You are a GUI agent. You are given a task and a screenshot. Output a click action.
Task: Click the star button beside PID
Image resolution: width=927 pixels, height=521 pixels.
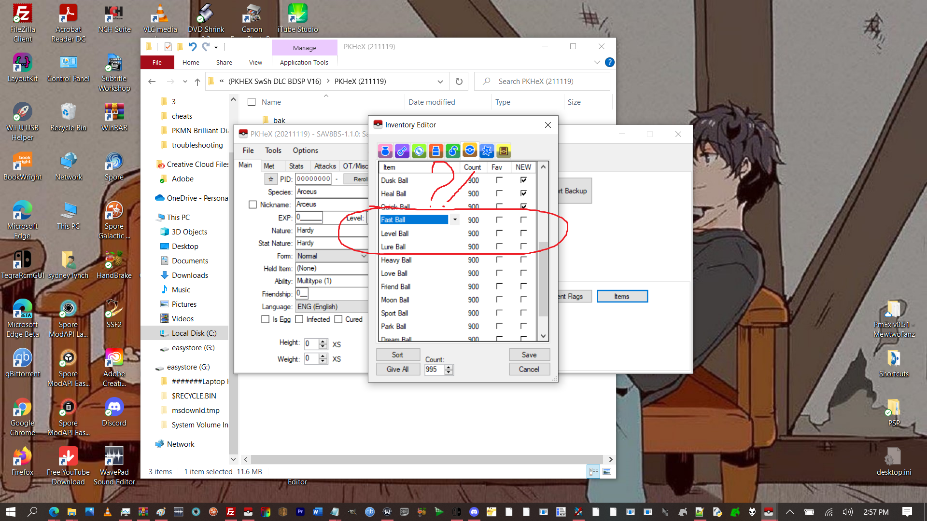tap(271, 179)
